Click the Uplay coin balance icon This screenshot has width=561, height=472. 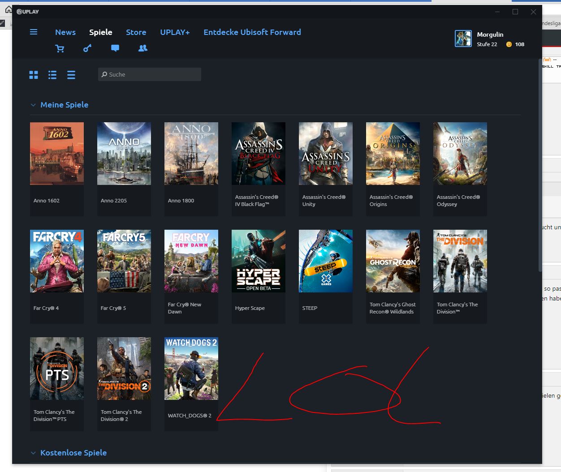509,44
